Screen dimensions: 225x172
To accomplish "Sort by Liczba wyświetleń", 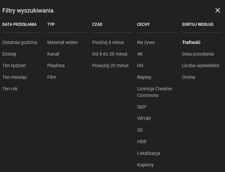I will 201,65.
